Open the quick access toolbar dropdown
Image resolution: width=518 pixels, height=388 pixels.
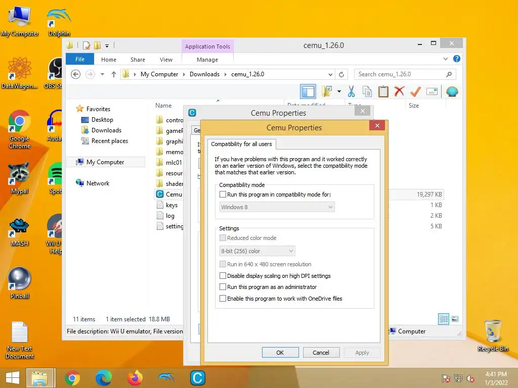[x=107, y=45]
